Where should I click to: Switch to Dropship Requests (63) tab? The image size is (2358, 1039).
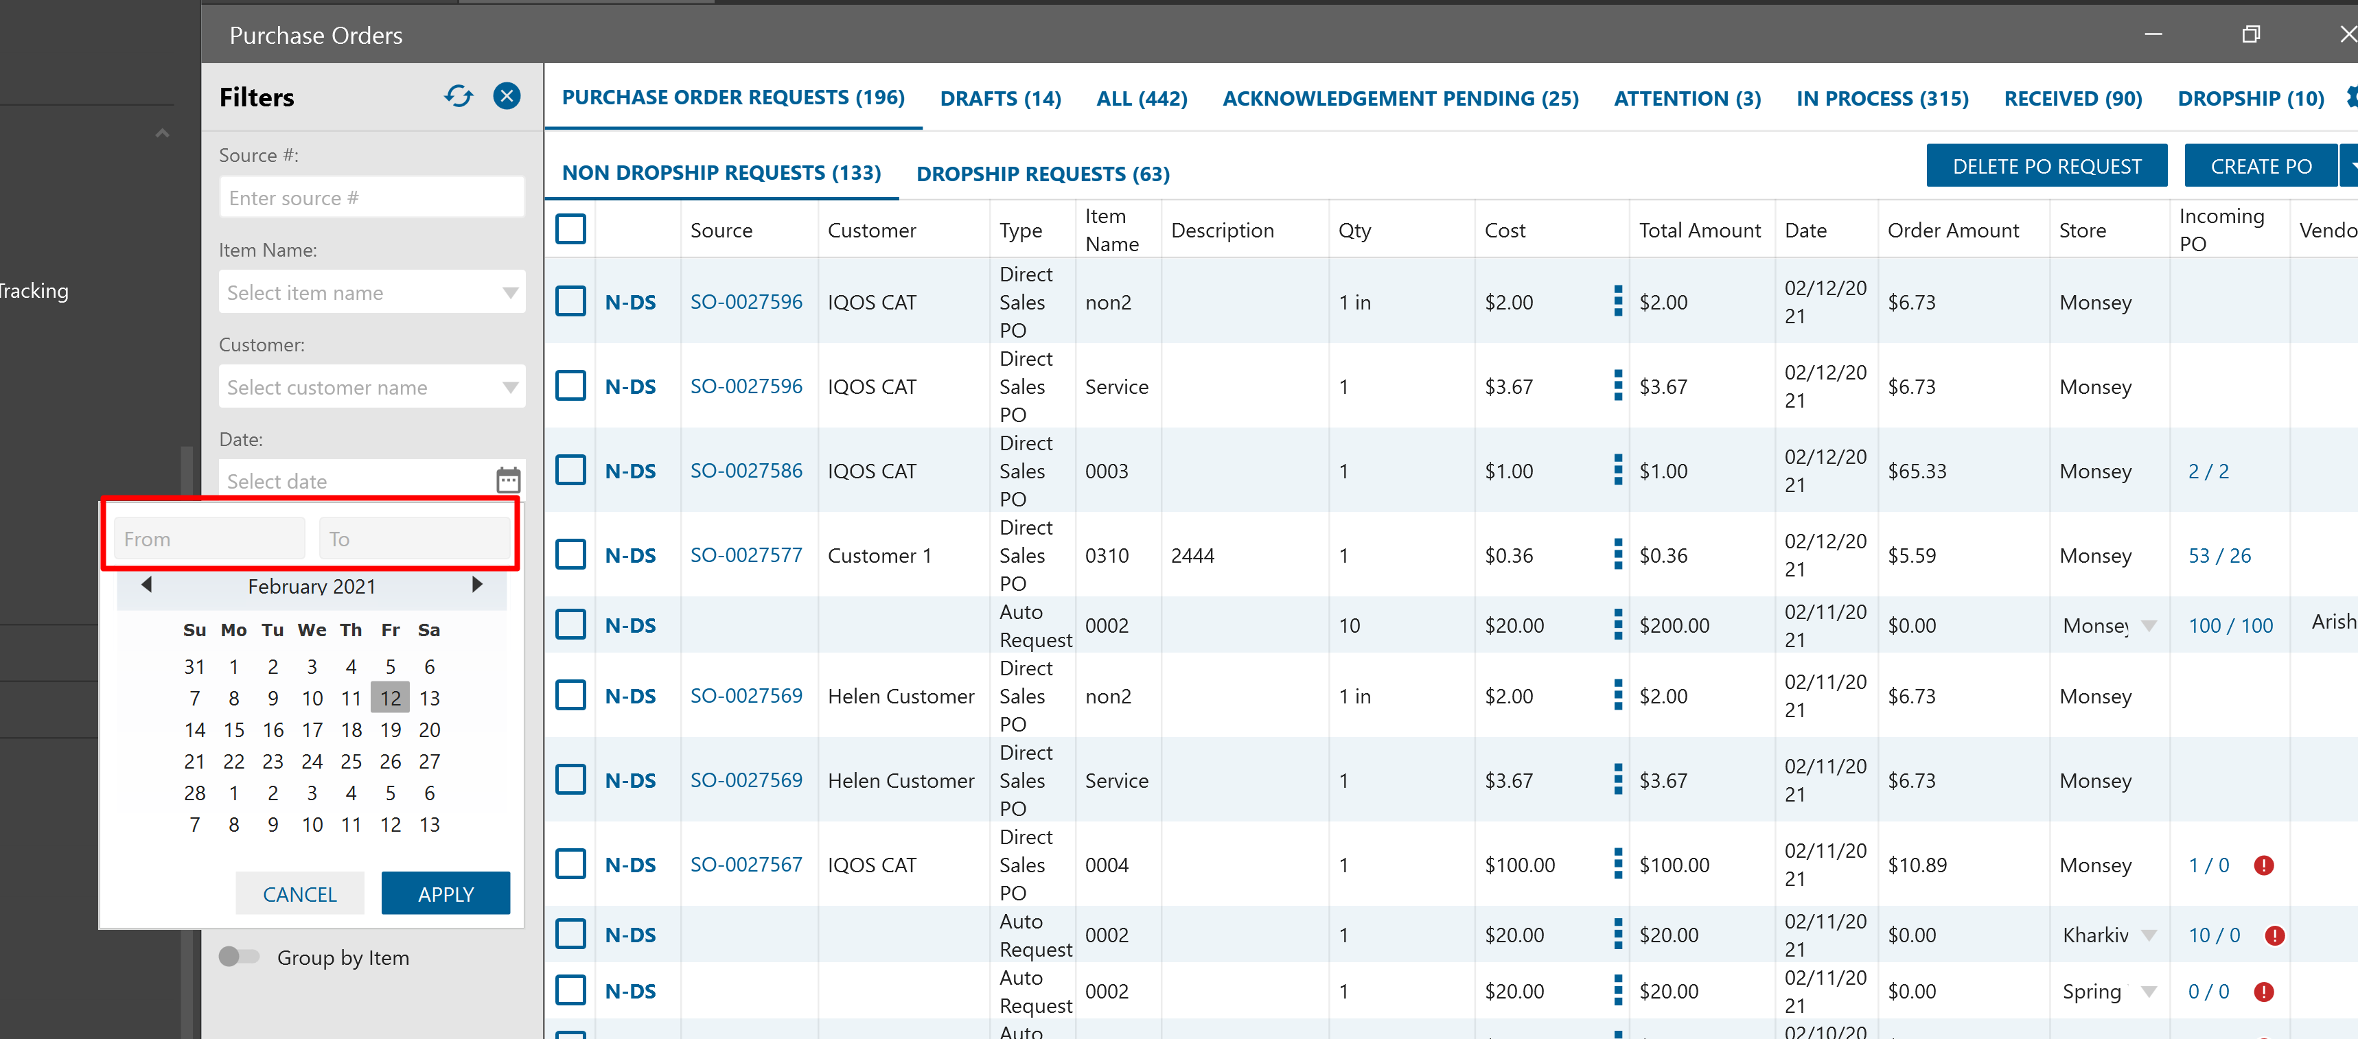[1041, 174]
